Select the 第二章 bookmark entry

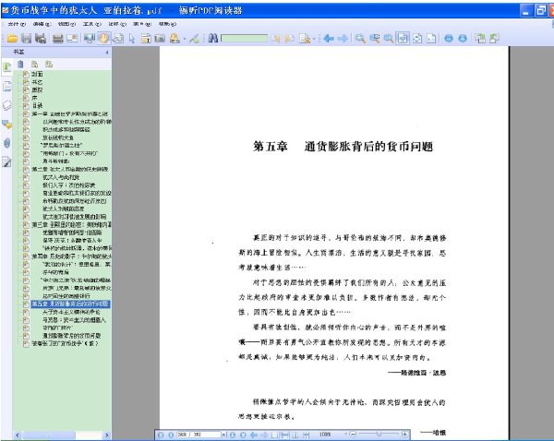70,169
